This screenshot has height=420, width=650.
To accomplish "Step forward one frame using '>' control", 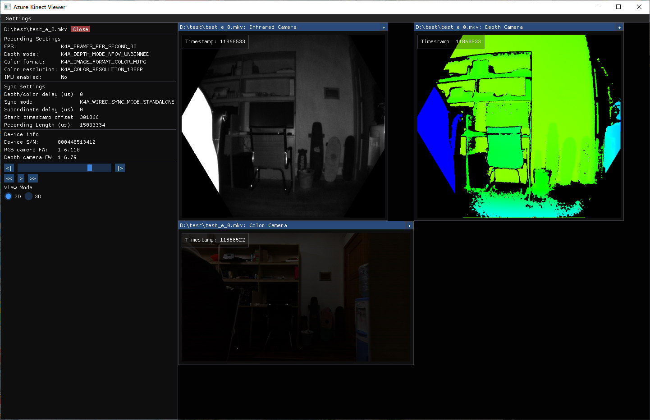I will click(x=20, y=178).
